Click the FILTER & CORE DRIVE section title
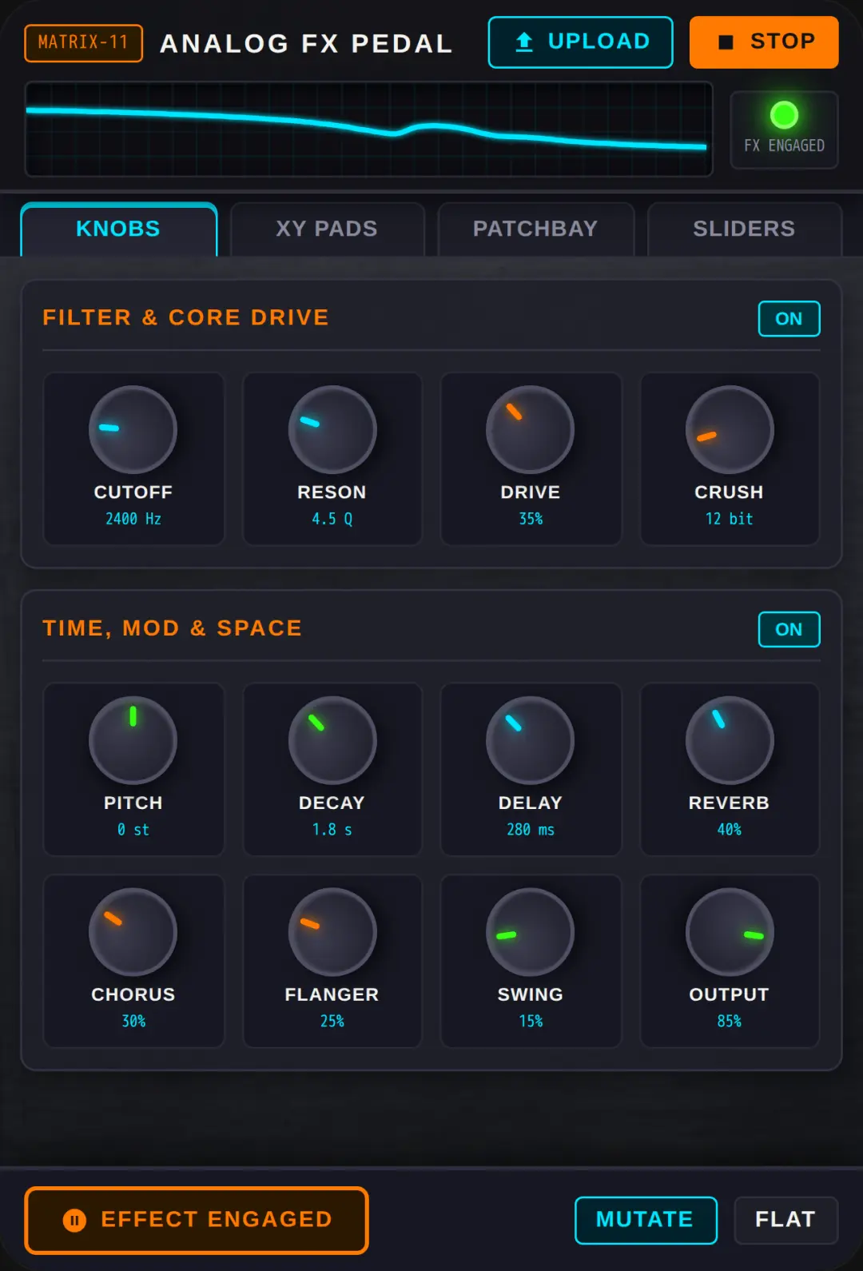Screen dimensions: 863x1271 (x=185, y=318)
